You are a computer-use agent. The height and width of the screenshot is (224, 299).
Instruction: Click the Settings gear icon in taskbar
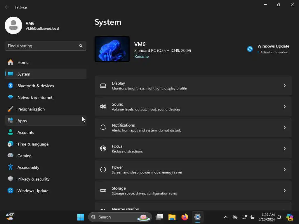click(198, 217)
